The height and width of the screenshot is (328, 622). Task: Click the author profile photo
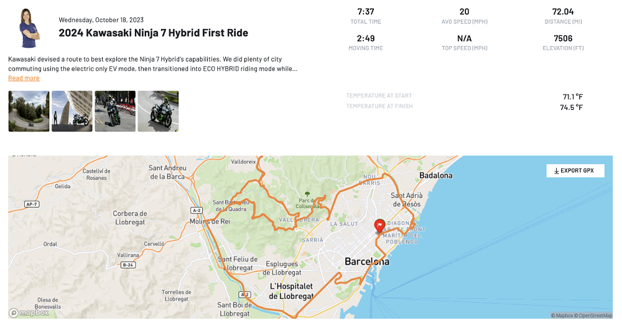(x=30, y=28)
